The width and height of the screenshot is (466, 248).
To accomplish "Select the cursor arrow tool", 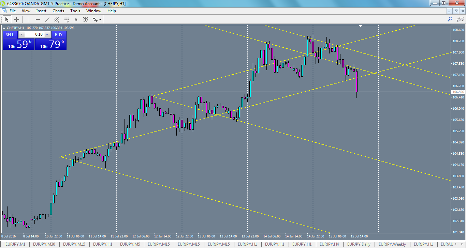I will (7, 19).
